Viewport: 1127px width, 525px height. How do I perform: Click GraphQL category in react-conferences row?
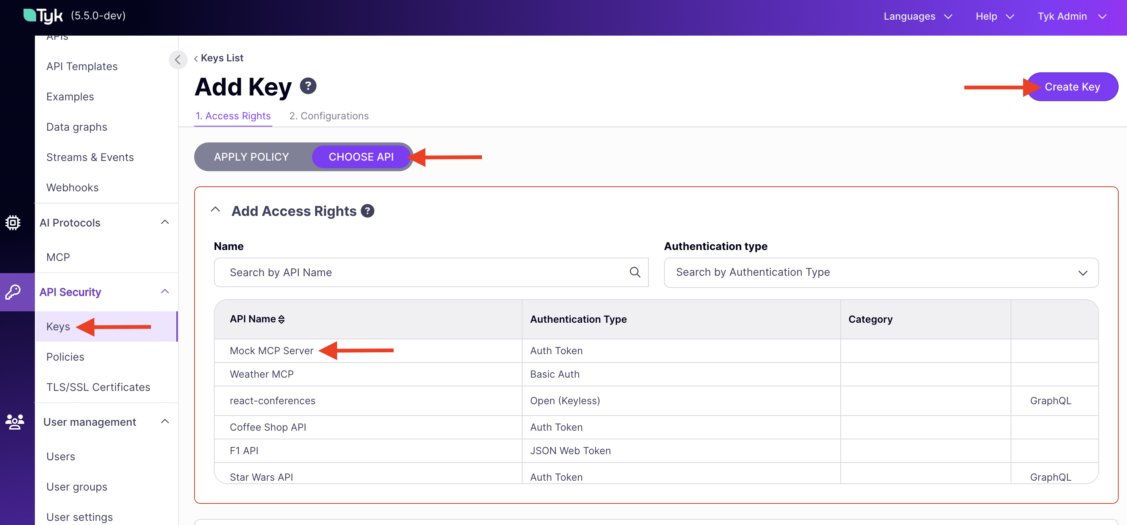[x=1050, y=401]
